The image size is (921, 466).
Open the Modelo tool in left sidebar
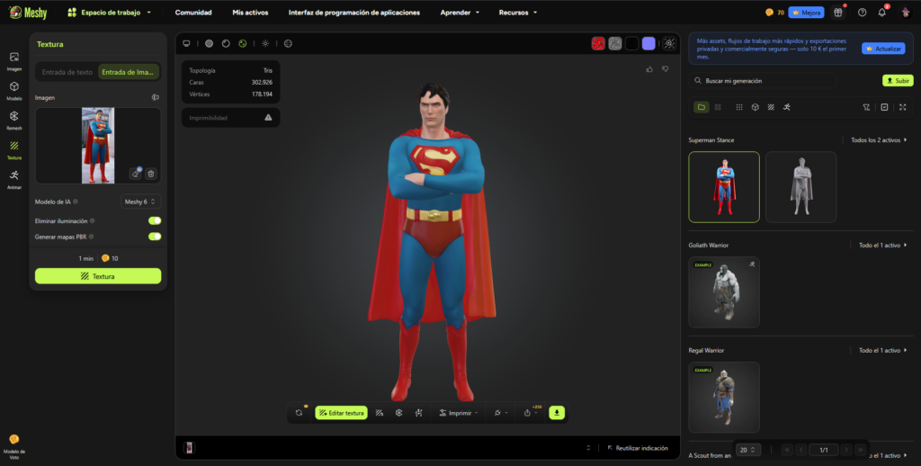[x=14, y=91]
